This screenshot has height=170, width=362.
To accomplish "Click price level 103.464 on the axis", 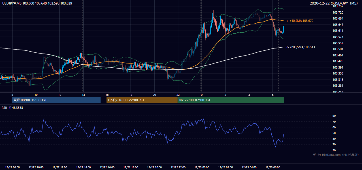I will pyautogui.click(x=338, y=55).
